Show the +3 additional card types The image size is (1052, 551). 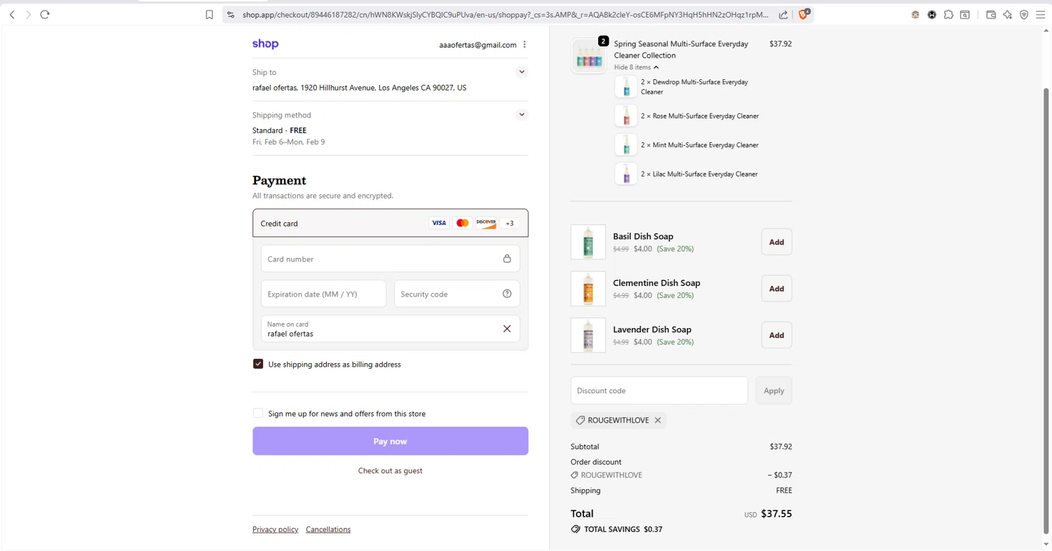pos(510,223)
